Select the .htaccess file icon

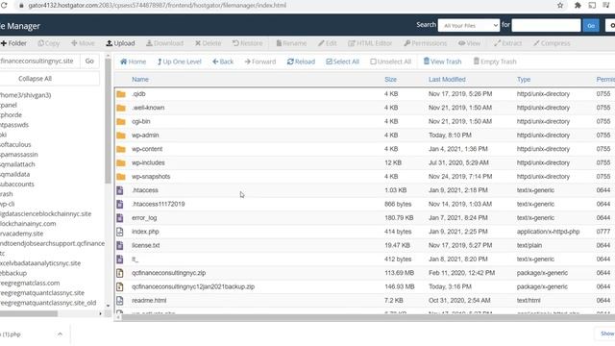click(x=120, y=190)
